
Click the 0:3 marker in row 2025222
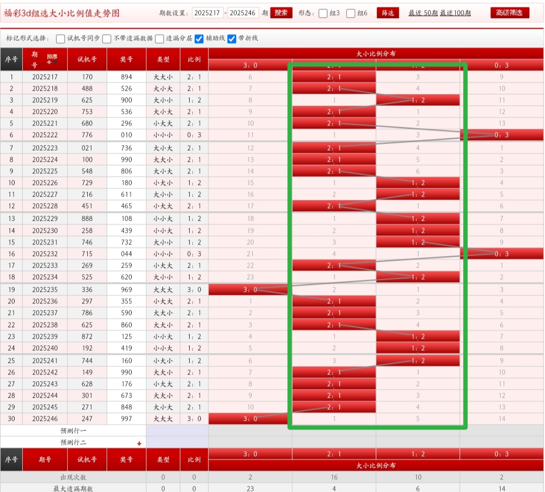click(502, 135)
